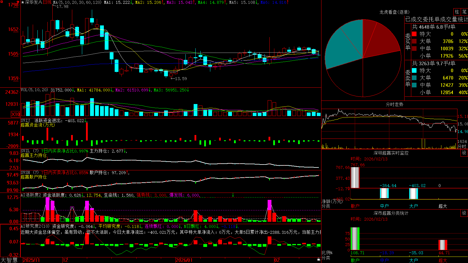The width and height of the screenshot is (468, 263).
Task: Click the 超赢资金流(万元) label
Action: tap(38, 125)
